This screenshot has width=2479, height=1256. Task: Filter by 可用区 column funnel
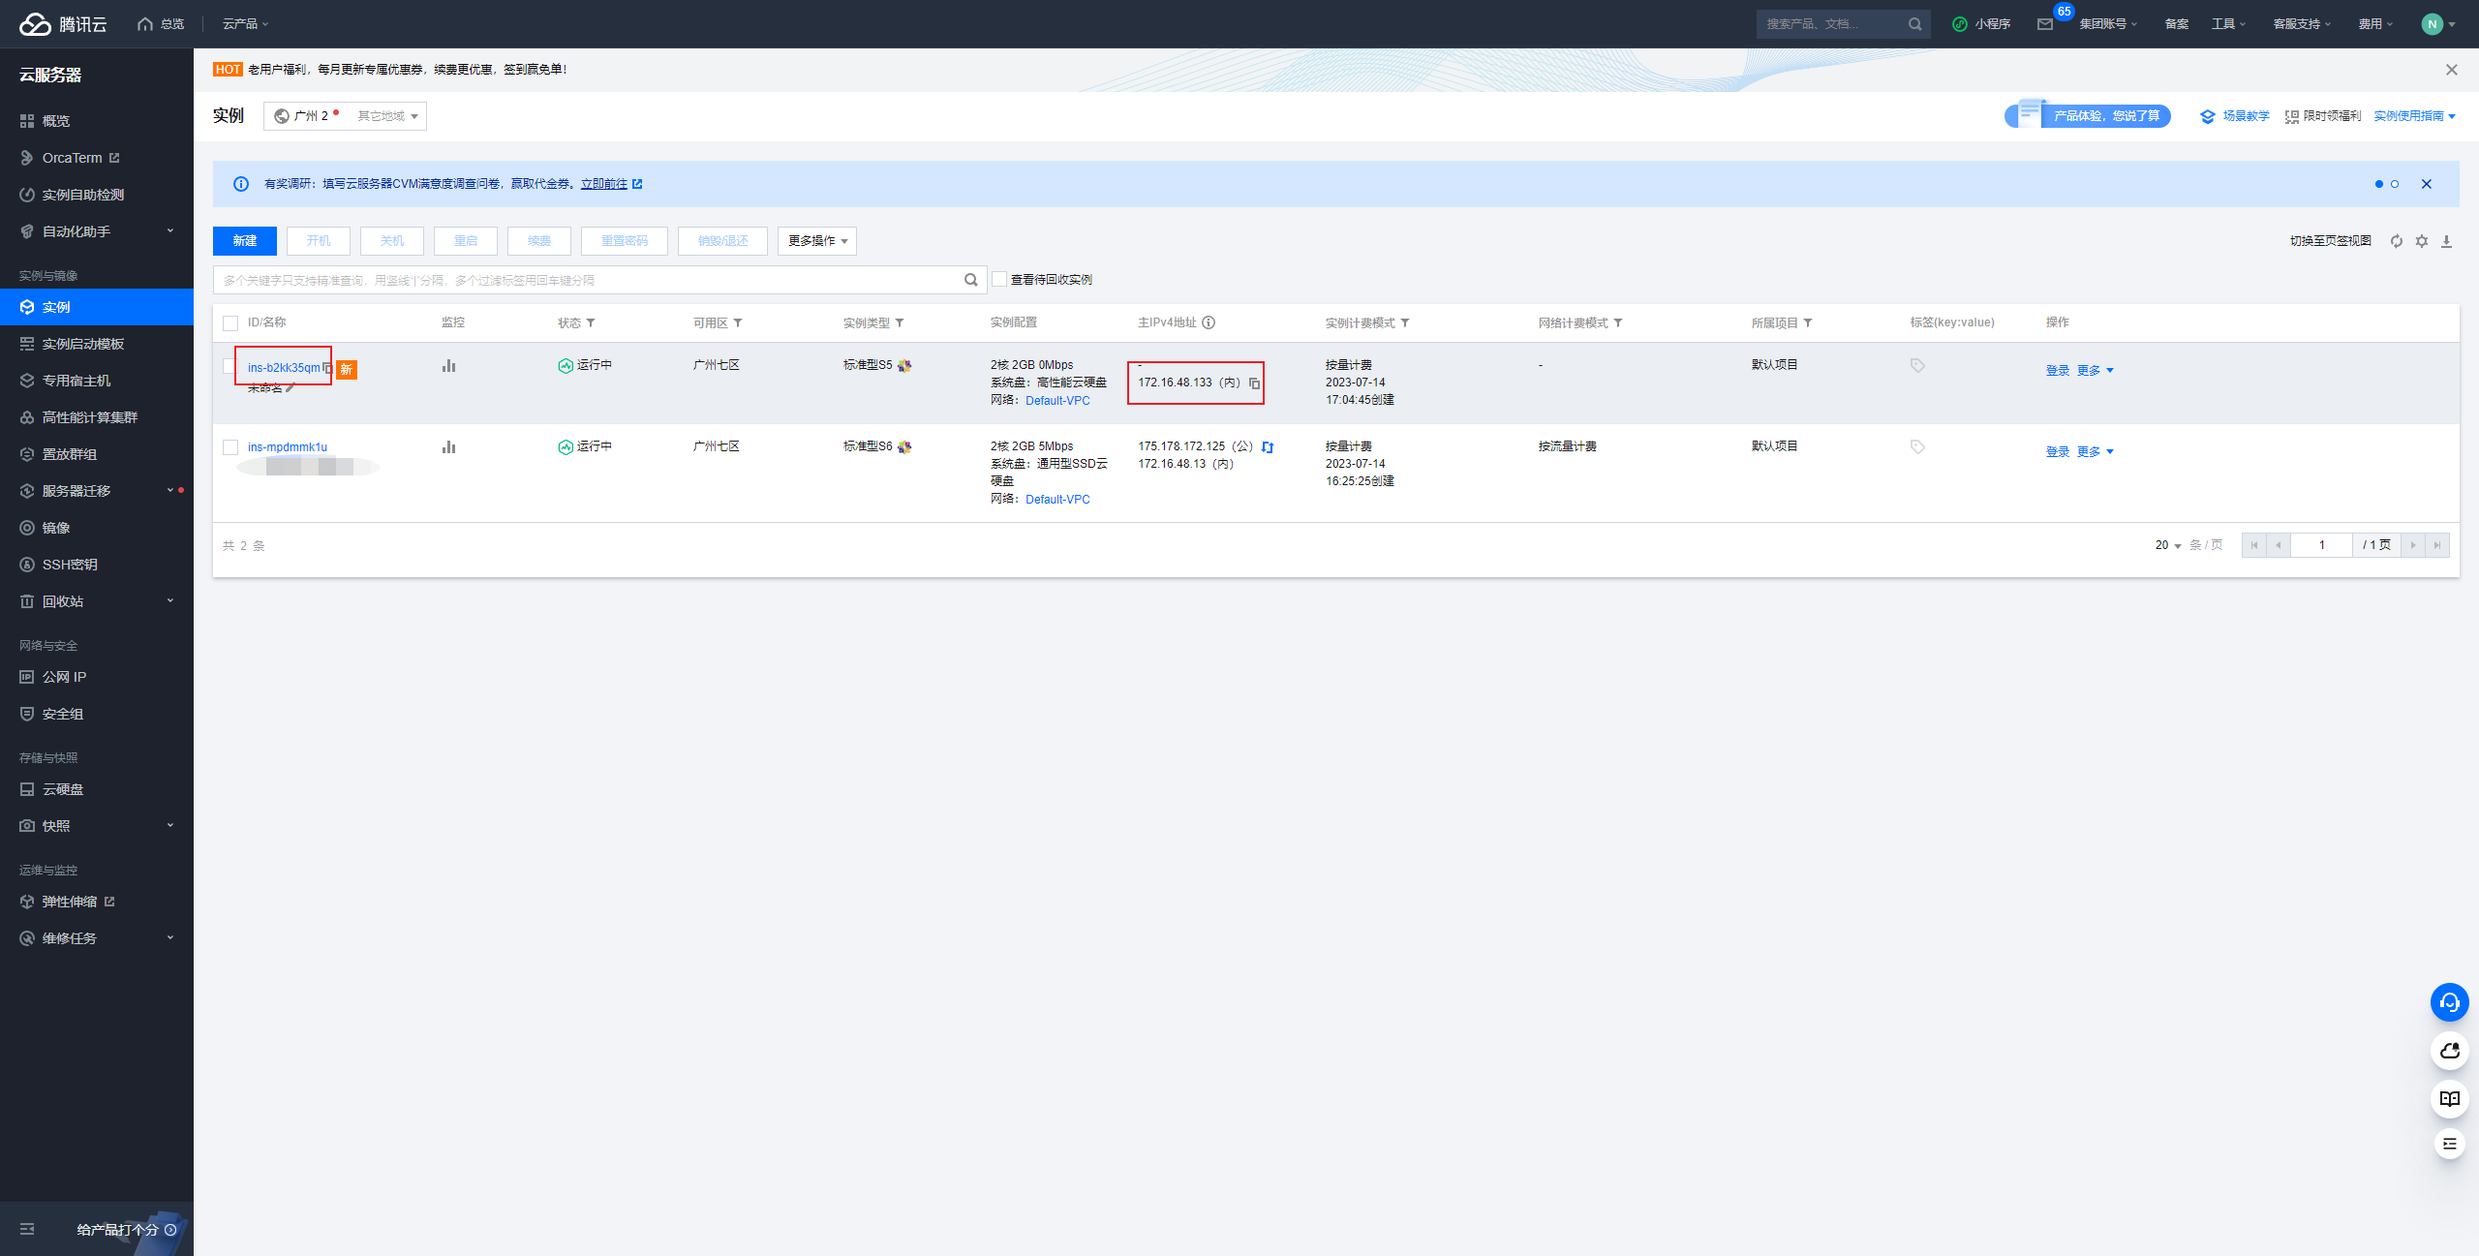[738, 322]
